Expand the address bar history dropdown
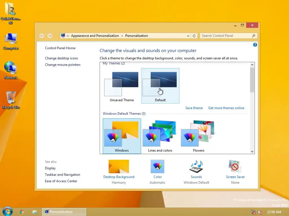The width and height of the screenshot is (289, 216). point(188,36)
